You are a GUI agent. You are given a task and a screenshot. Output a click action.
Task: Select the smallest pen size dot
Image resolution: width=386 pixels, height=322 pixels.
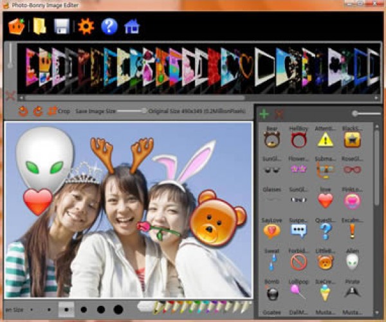click(x=32, y=310)
